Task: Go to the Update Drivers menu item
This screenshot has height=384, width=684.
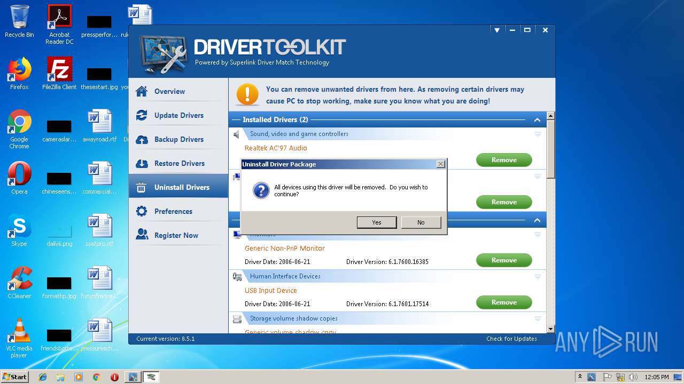Action: (179, 115)
